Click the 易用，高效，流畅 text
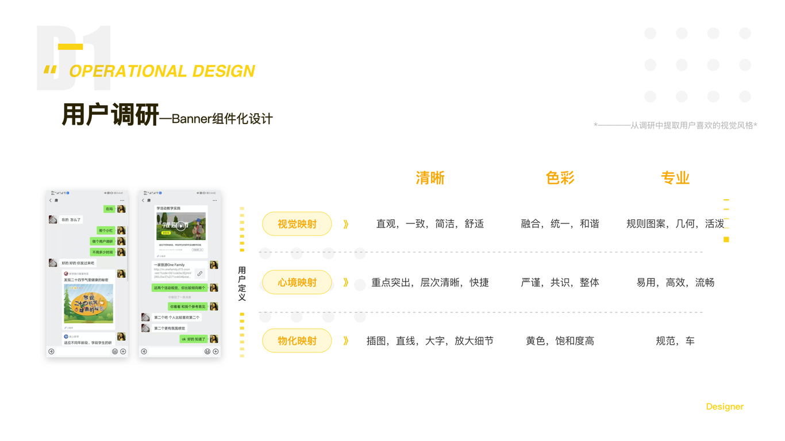The image size is (785, 441). [675, 283]
